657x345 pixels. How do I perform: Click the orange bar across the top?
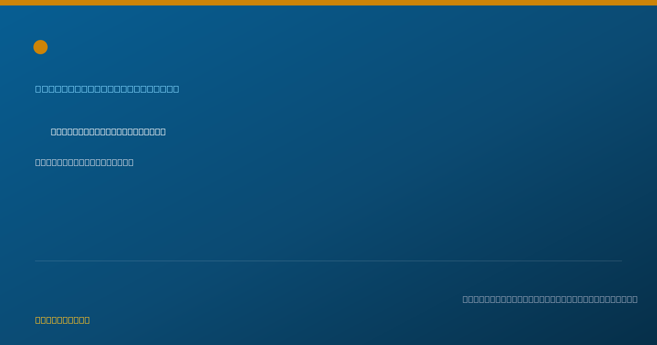point(328,3)
